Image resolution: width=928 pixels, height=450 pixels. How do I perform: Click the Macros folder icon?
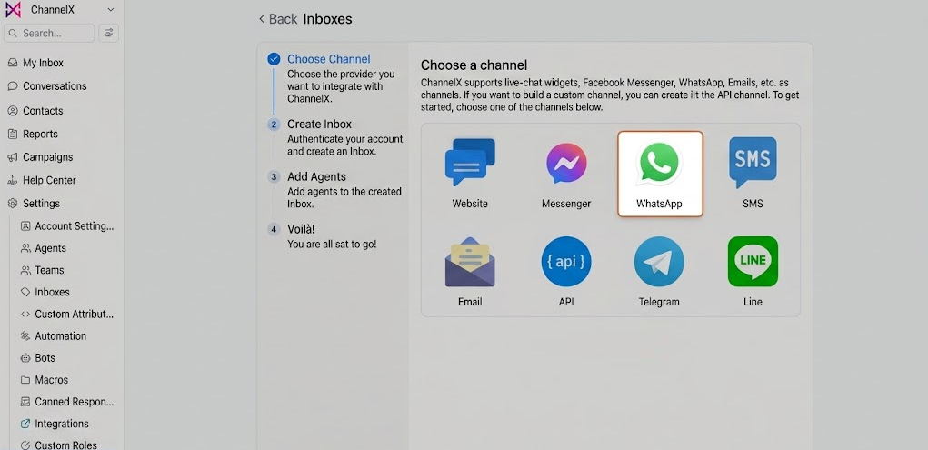[25, 379]
